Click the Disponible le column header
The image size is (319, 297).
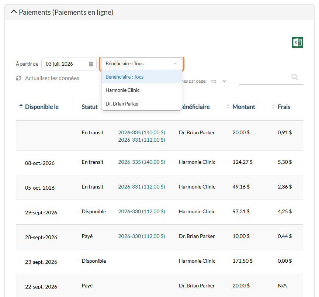tap(42, 107)
